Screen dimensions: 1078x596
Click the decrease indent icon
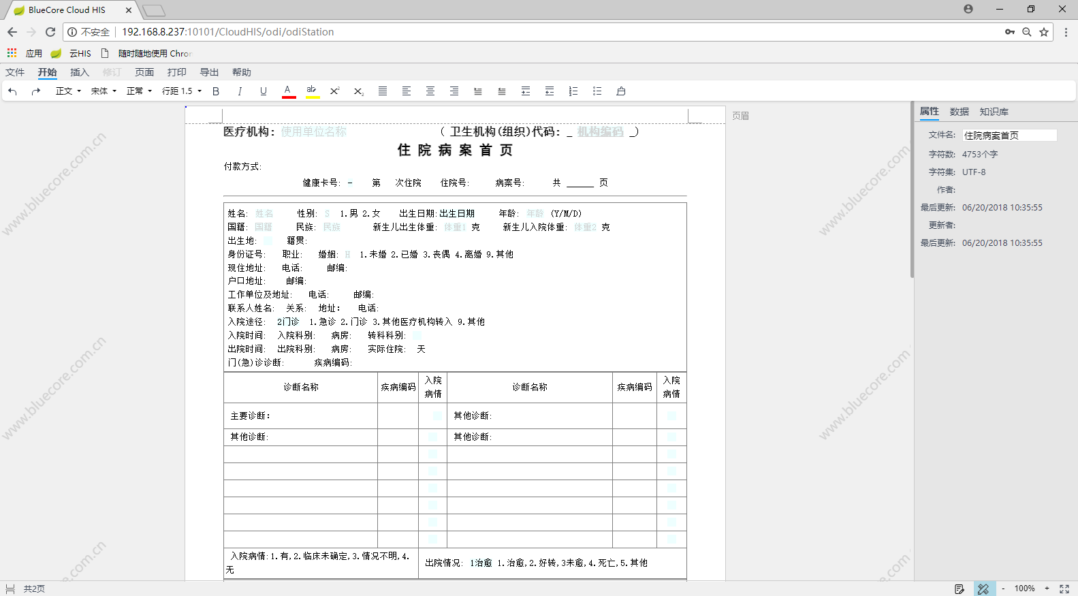(x=550, y=91)
